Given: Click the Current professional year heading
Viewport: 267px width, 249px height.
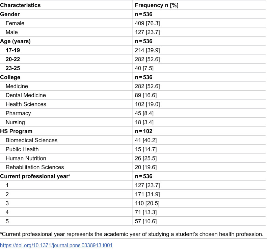Looking at the screenshot, I should (35, 176).
